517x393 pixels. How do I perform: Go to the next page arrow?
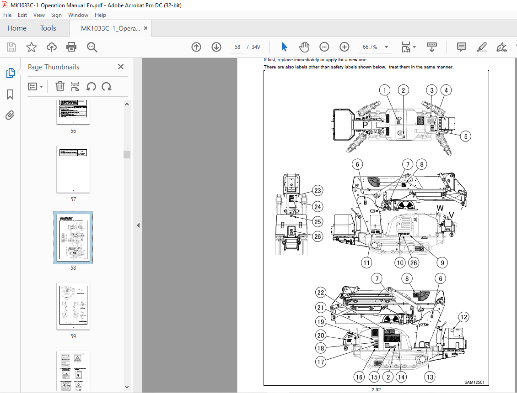click(x=216, y=47)
